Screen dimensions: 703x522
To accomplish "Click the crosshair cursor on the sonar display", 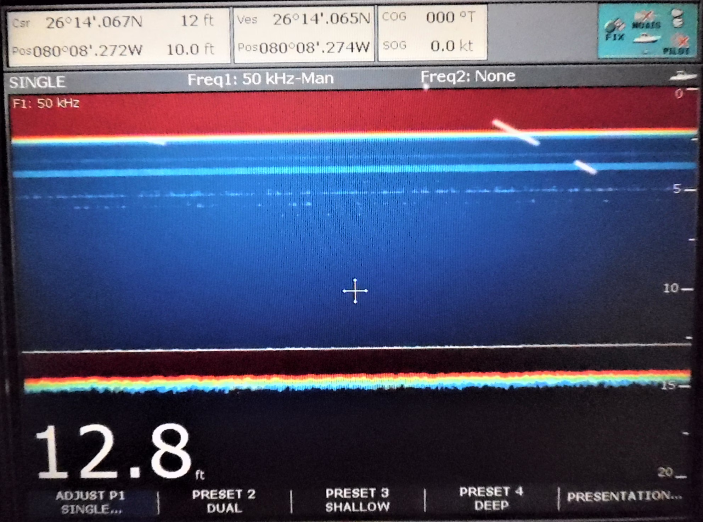I will pyautogui.click(x=355, y=291).
